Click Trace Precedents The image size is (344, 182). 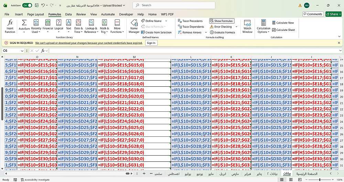tap(190, 21)
